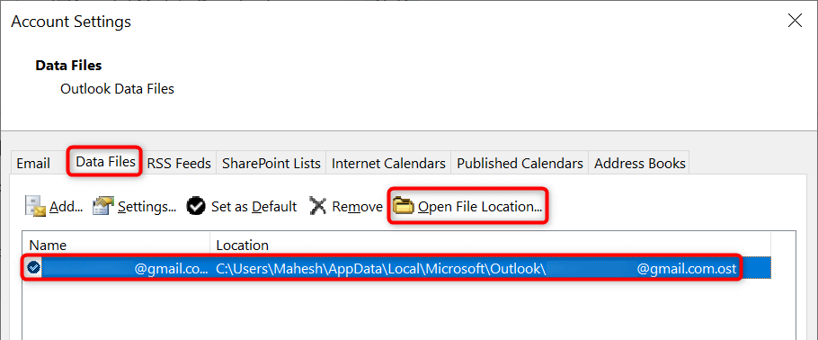
Task: Open the Address Books tab
Action: pos(640,164)
